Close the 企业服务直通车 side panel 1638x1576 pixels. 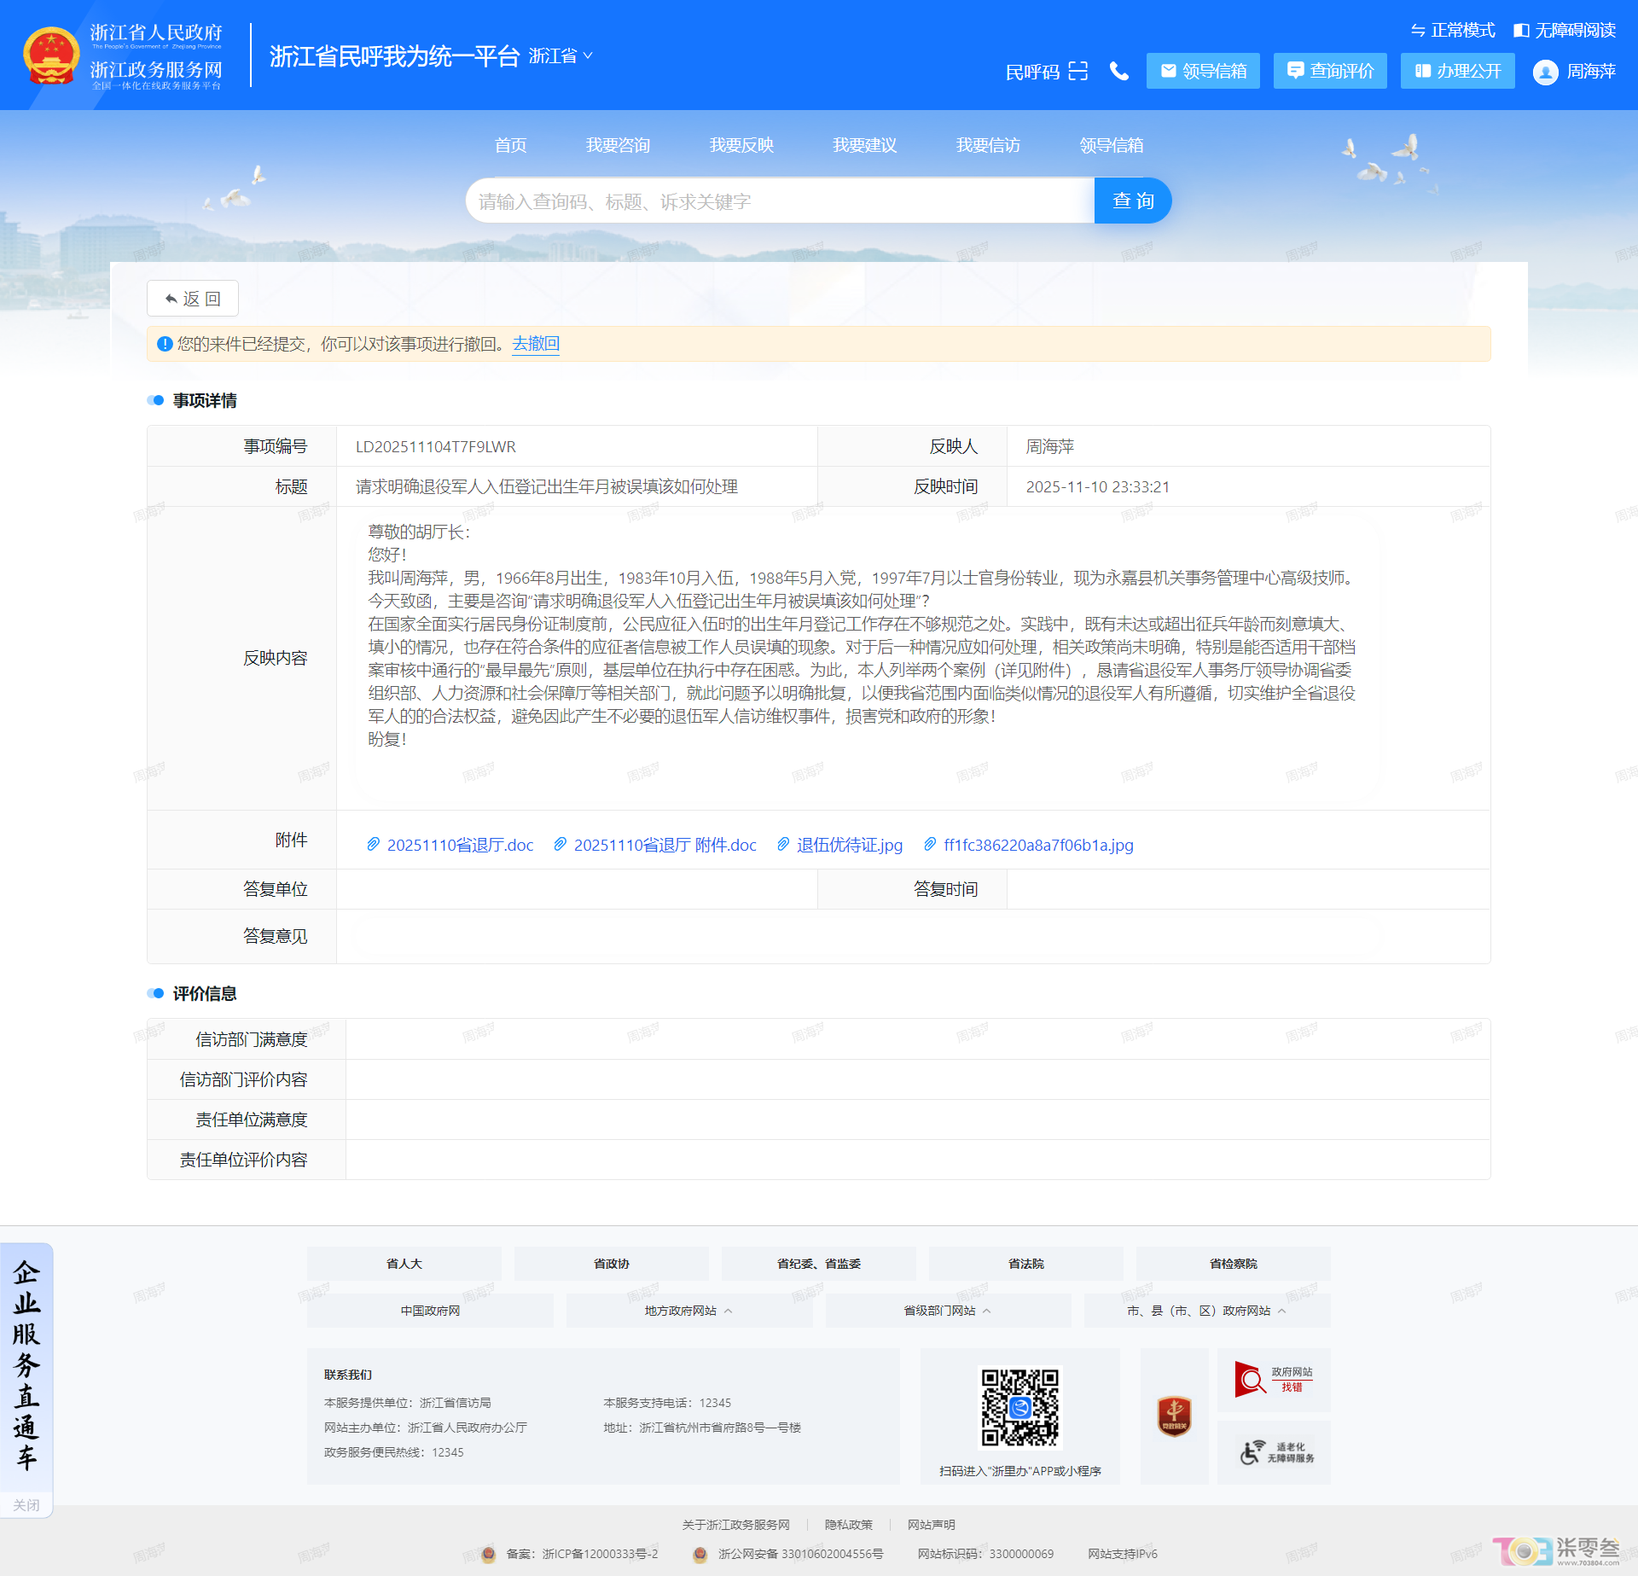(26, 1505)
